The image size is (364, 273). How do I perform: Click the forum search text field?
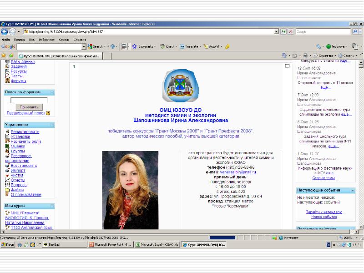point(29,100)
